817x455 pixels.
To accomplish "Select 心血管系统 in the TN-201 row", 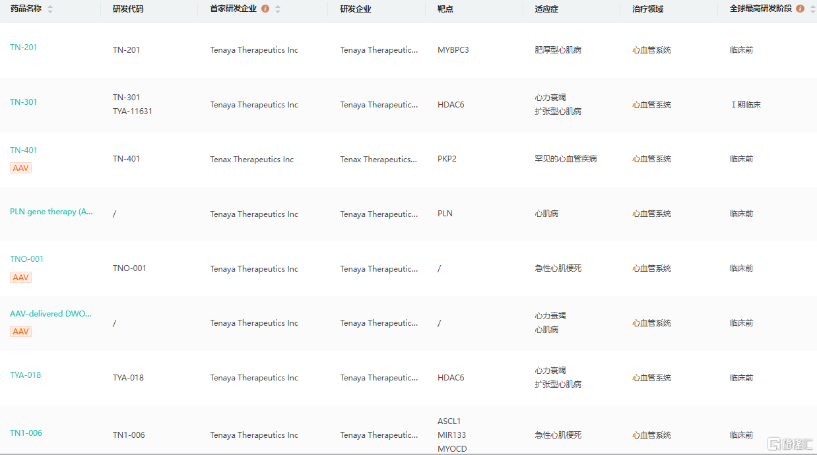I will click(652, 50).
